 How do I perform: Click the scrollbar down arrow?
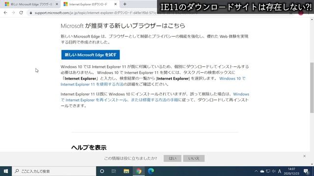pos(312,164)
